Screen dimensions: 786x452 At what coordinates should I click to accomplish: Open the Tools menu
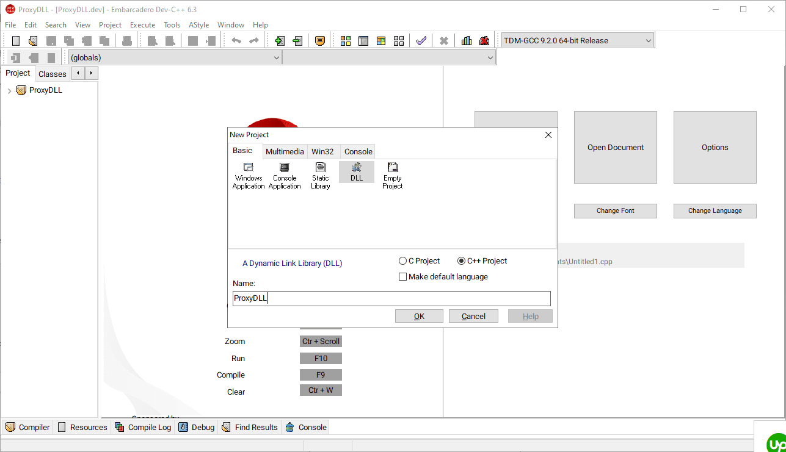tap(172, 25)
